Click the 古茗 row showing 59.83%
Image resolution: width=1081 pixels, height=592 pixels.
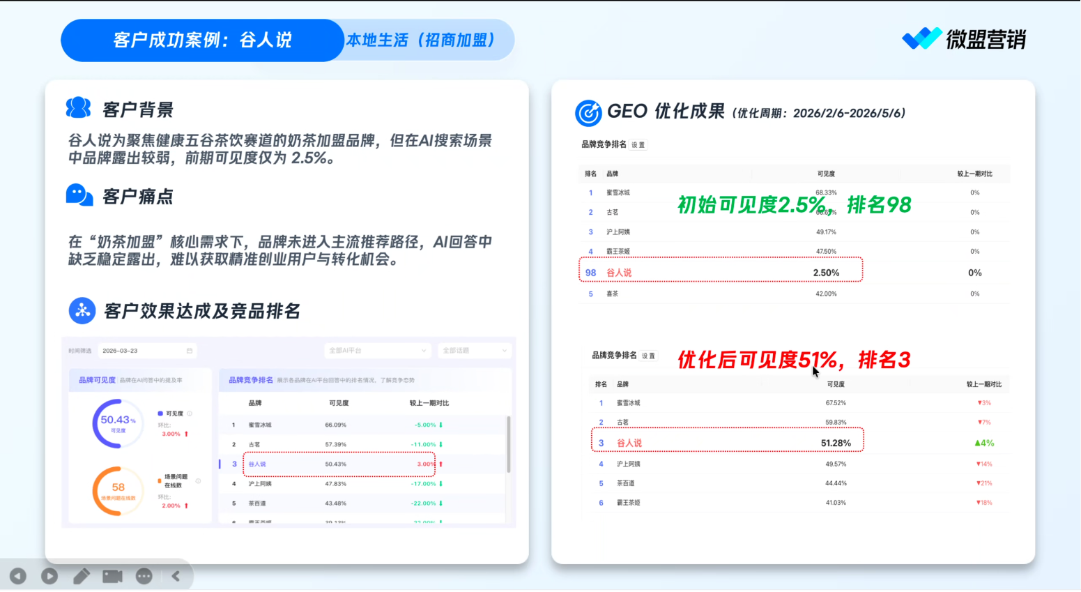800,422
